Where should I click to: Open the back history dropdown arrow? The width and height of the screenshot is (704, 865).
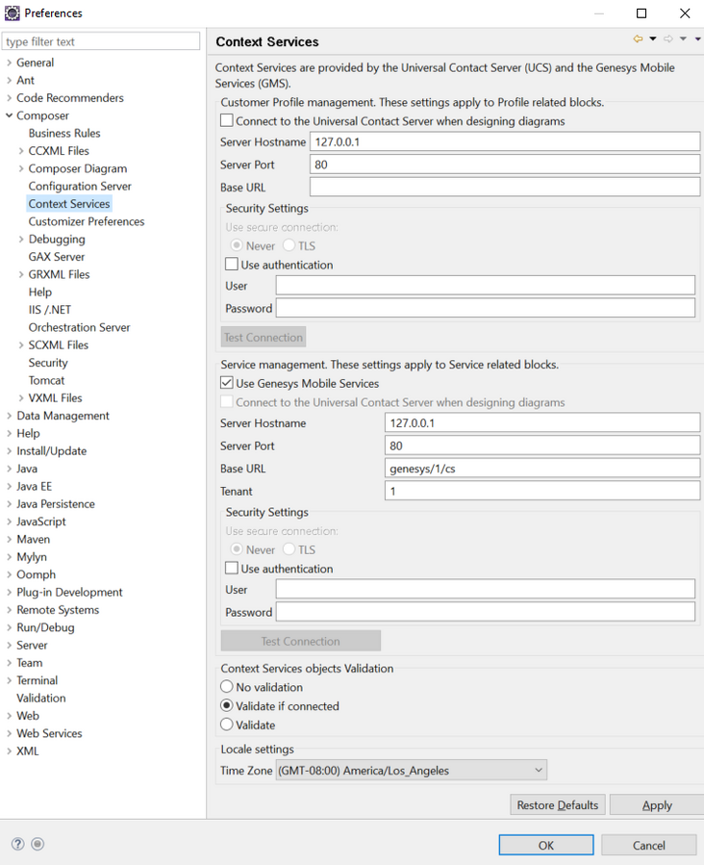coord(653,39)
